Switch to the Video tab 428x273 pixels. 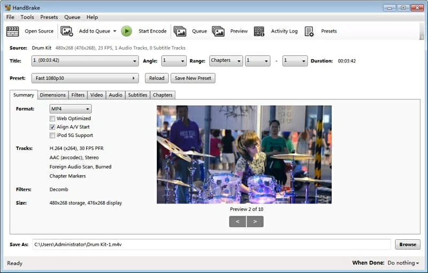96,95
